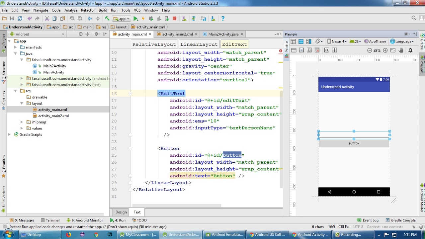
Task: Open search everywhere magnifier icon
Action: coord(414,18)
